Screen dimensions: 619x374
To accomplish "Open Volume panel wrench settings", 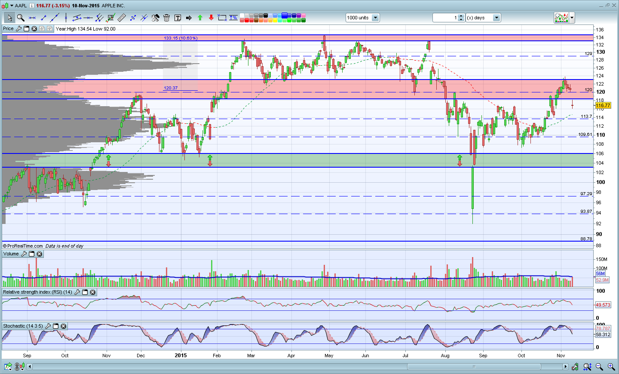I will pyautogui.click(x=24, y=254).
